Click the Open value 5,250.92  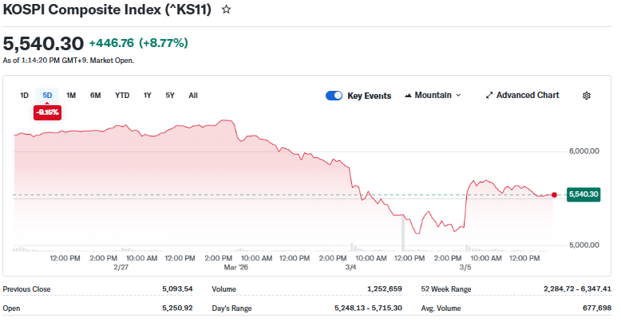tap(177, 308)
